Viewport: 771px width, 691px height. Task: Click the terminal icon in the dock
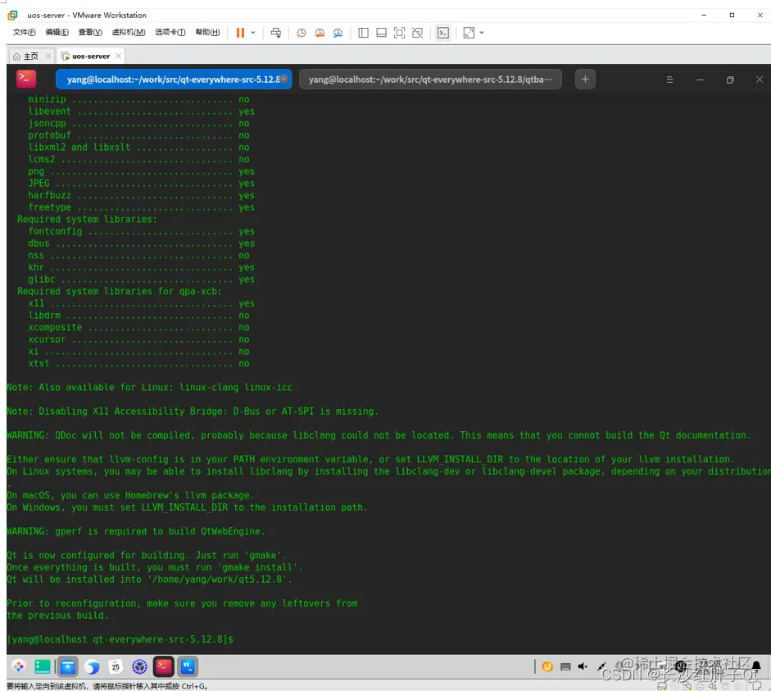[x=163, y=667]
